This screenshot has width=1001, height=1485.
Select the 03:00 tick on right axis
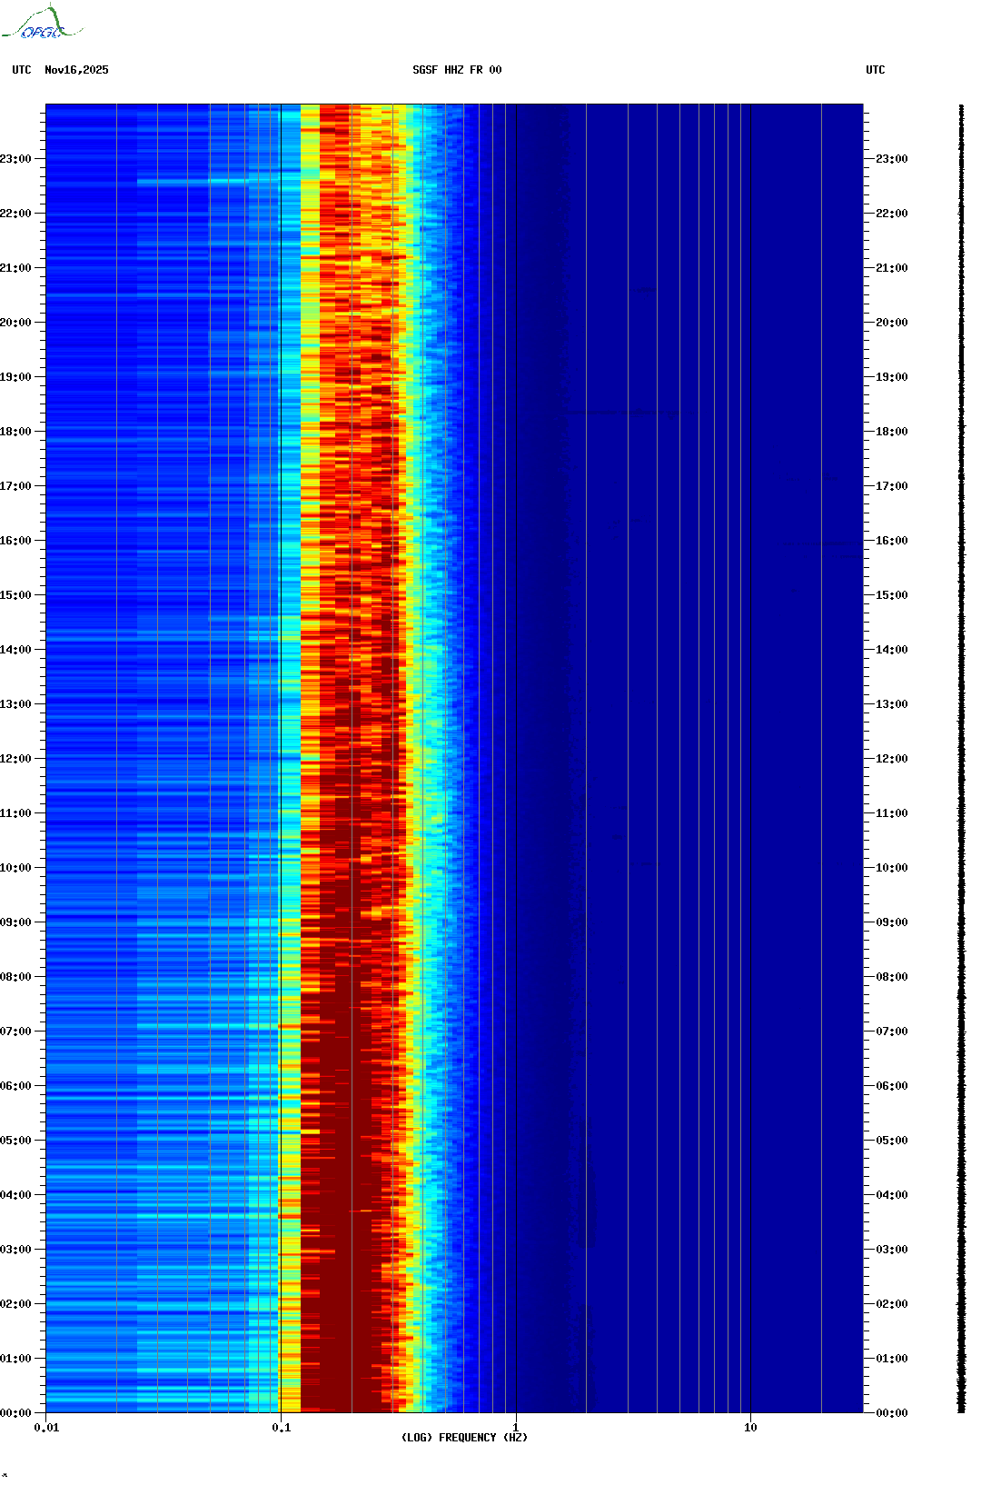891,1250
